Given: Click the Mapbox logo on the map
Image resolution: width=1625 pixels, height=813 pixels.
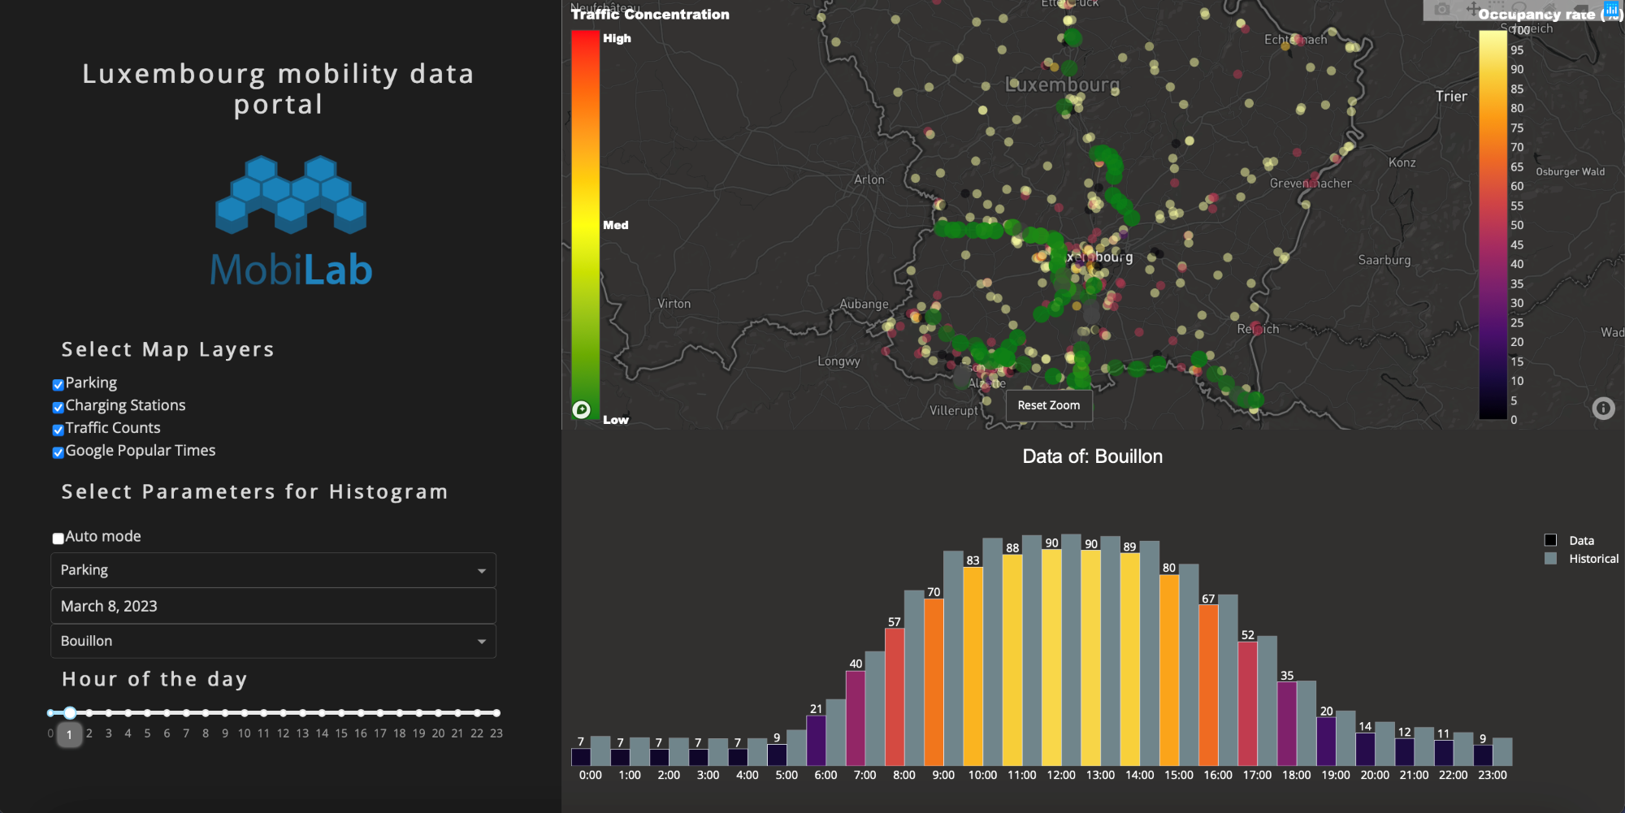Looking at the screenshot, I should coord(582,409).
